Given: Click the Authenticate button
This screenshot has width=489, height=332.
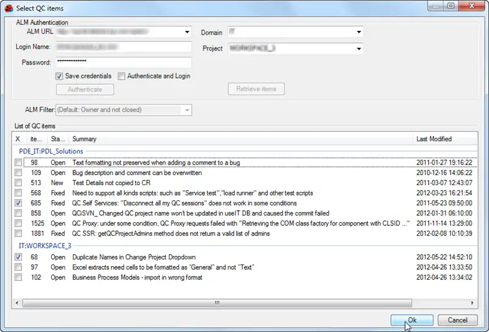Looking at the screenshot, I should click(85, 90).
